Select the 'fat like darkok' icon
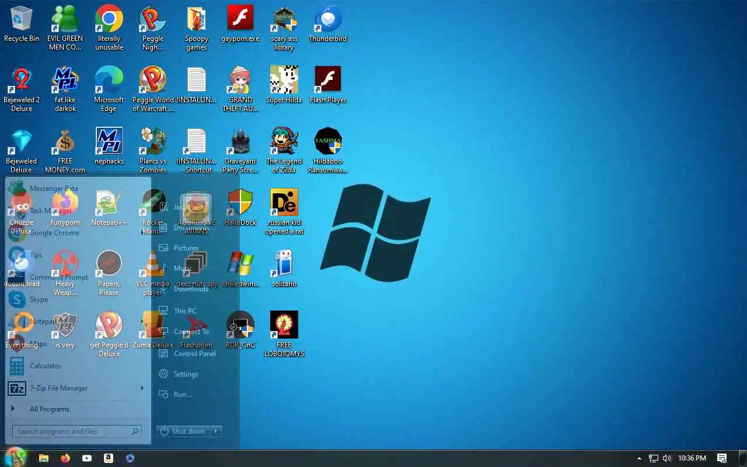The width and height of the screenshot is (747, 467). point(65,89)
